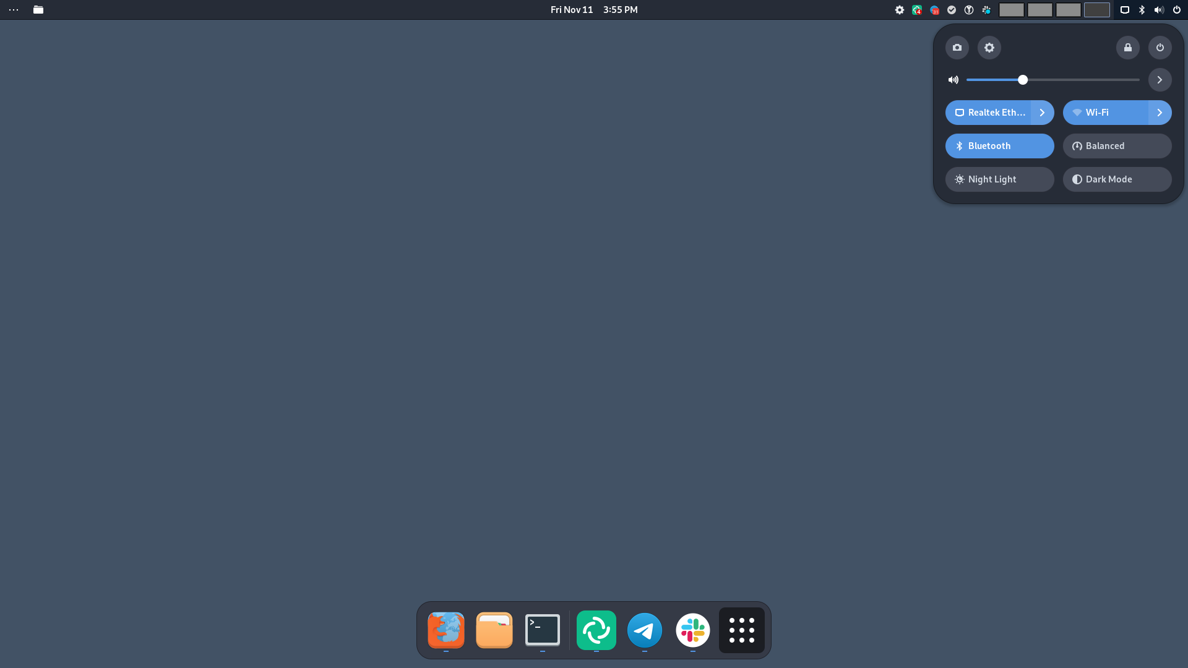Show all applications with the grid button
Viewport: 1188px width, 668px height.
[741, 630]
